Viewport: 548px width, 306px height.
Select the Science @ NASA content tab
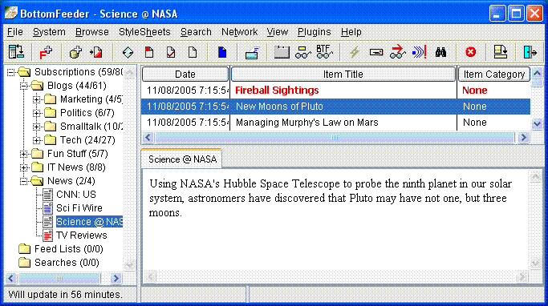pyautogui.click(x=182, y=159)
